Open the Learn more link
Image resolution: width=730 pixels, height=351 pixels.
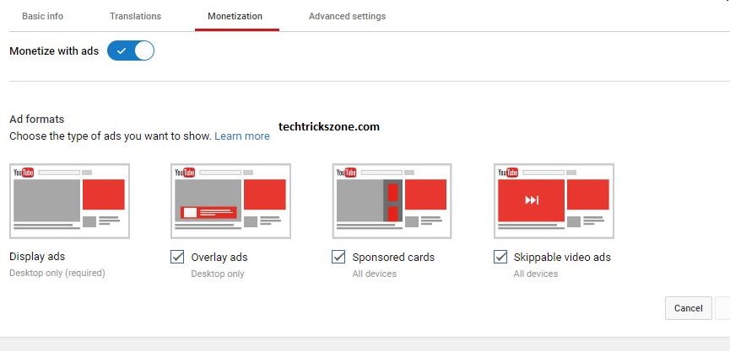tap(242, 136)
